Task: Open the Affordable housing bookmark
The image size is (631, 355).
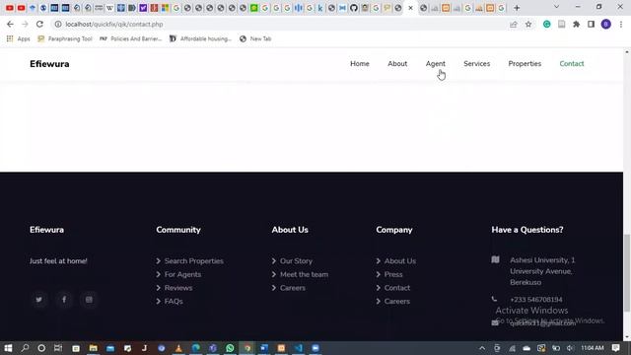Action: pyautogui.click(x=200, y=38)
